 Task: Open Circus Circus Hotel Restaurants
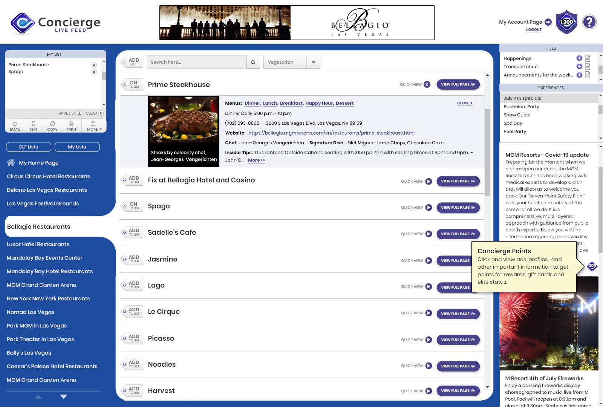click(x=48, y=176)
